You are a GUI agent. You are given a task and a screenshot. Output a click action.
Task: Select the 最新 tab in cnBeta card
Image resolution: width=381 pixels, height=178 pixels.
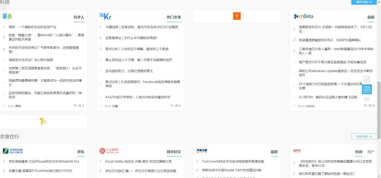tap(371, 17)
